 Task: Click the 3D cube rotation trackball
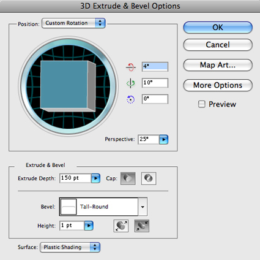click(x=69, y=85)
